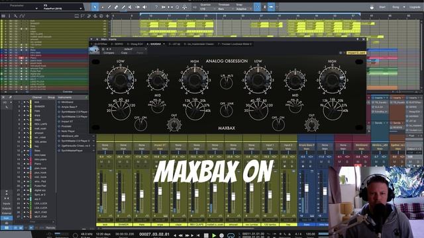
Task: Select Piano in the channel list
Action: (x=37, y=164)
